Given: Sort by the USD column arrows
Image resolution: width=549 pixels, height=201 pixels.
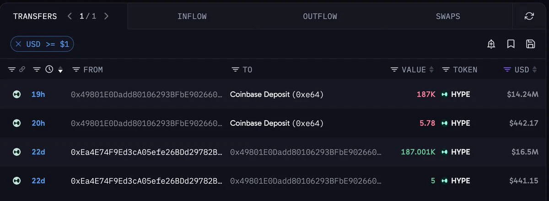Looking at the screenshot, I should pos(534,70).
